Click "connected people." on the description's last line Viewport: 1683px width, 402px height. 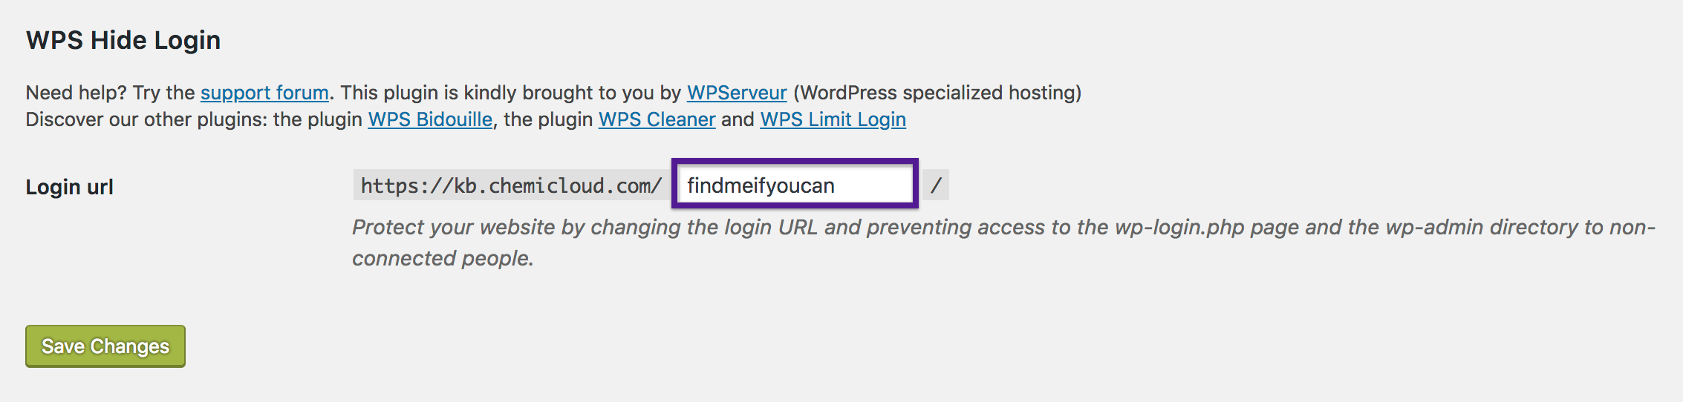443,258
